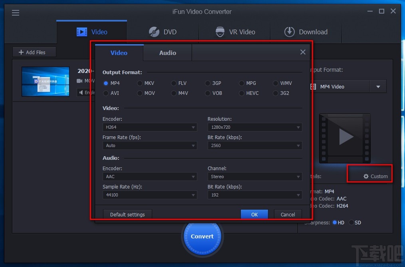Click the video file thumbnail
The image size is (405, 267).
[46, 81]
